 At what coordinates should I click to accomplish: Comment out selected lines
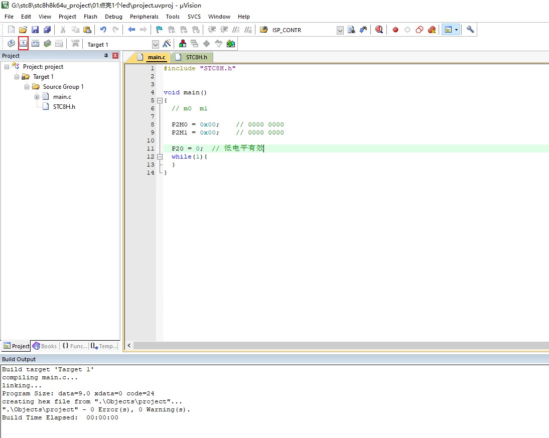[x=236, y=30]
